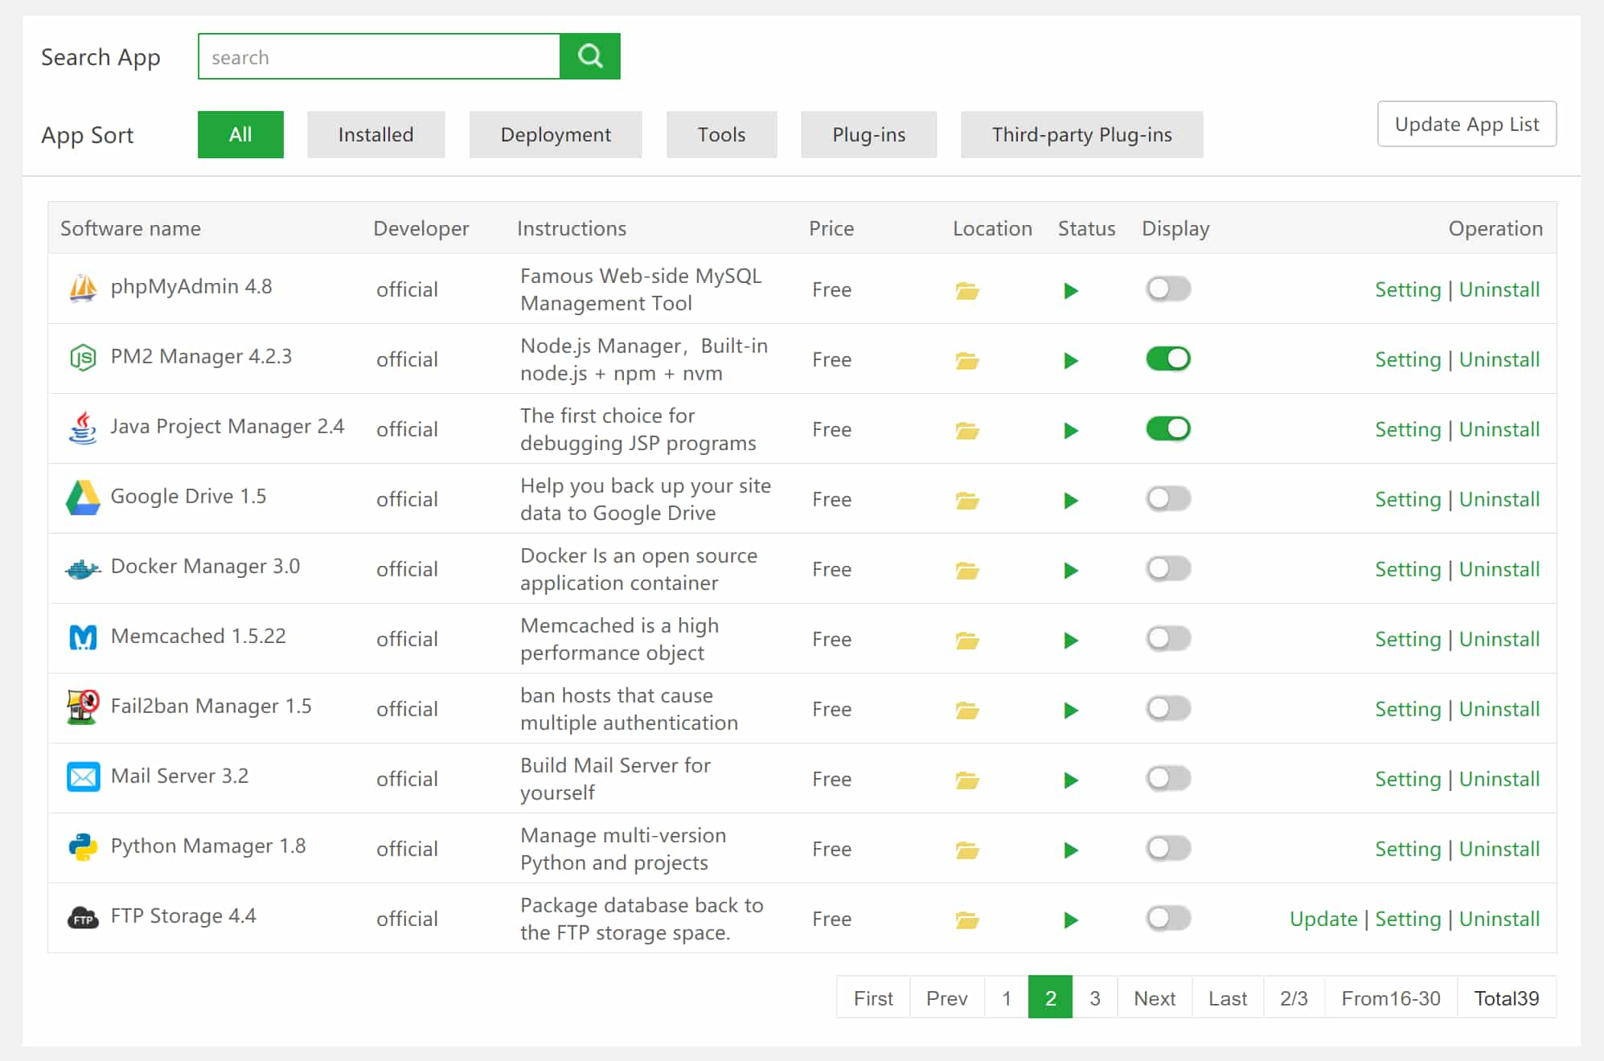
Task: Click the search input field
Action: (380, 55)
